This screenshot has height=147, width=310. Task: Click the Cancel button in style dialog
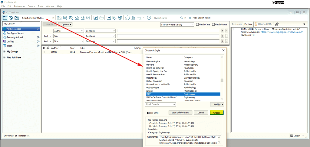click(201, 113)
